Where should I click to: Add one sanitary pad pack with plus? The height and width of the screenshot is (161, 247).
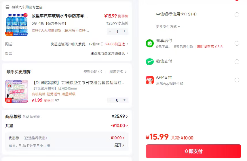pyautogui.click(x=124, y=100)
